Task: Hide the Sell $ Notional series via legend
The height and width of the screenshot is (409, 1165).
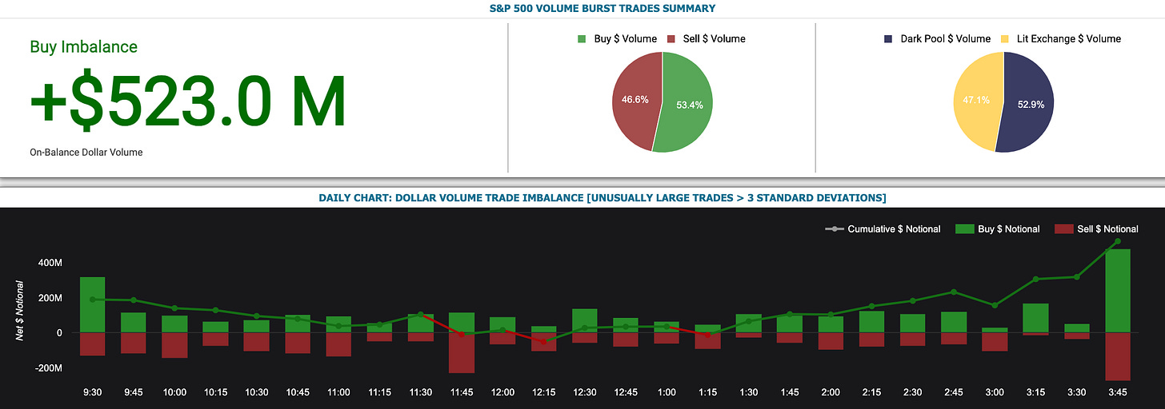Action: coord(1095,229)
